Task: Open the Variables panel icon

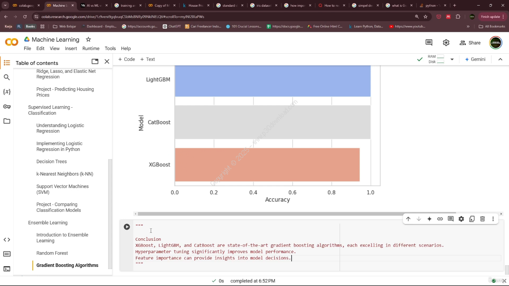Action: 7,92
